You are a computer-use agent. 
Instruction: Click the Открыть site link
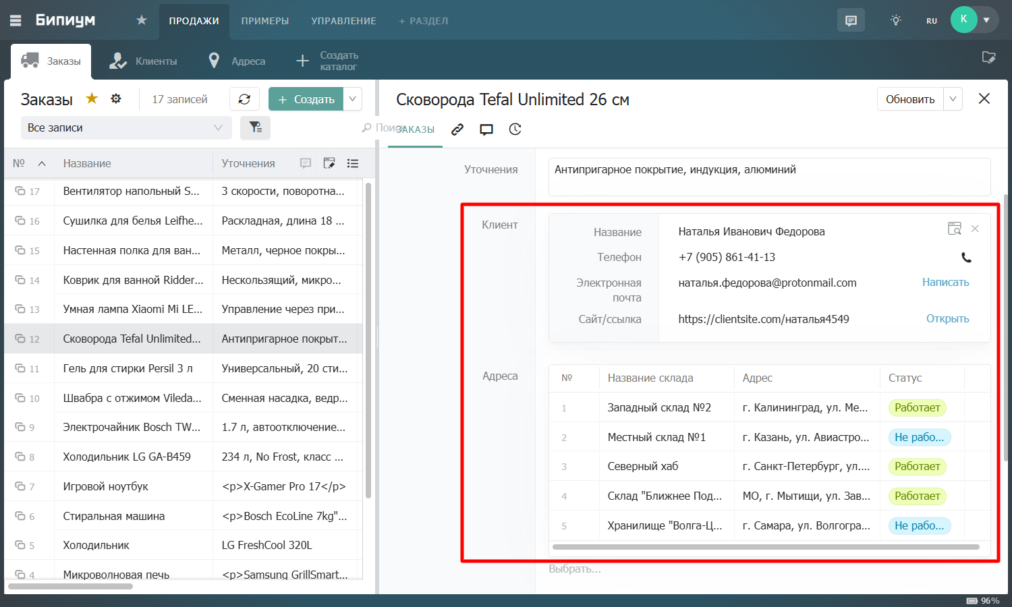tap(947, 318)
